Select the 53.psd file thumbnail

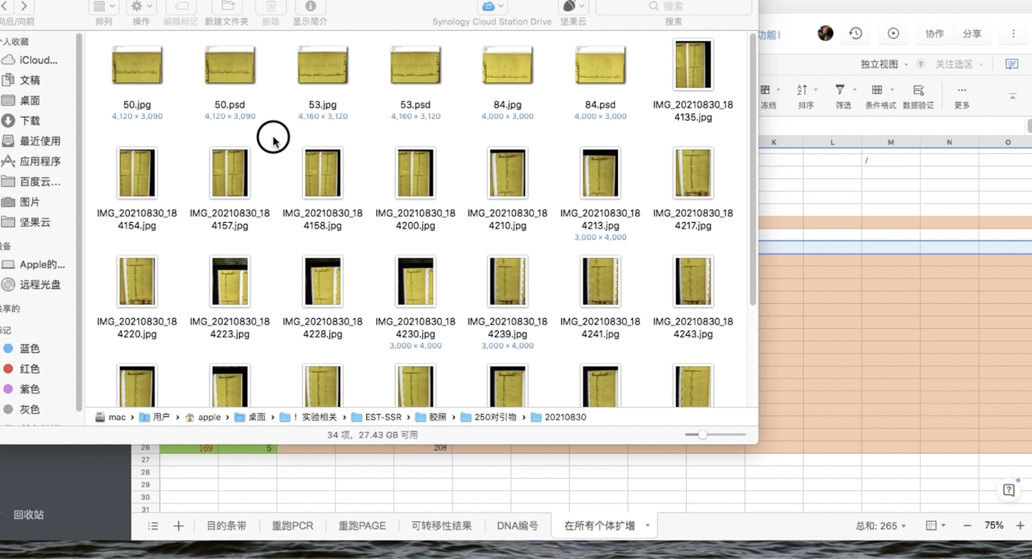(x=416, y=65)
